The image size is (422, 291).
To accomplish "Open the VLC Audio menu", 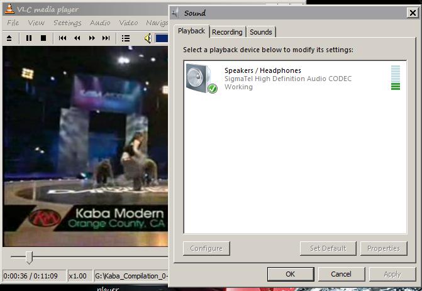I will 100,23.
